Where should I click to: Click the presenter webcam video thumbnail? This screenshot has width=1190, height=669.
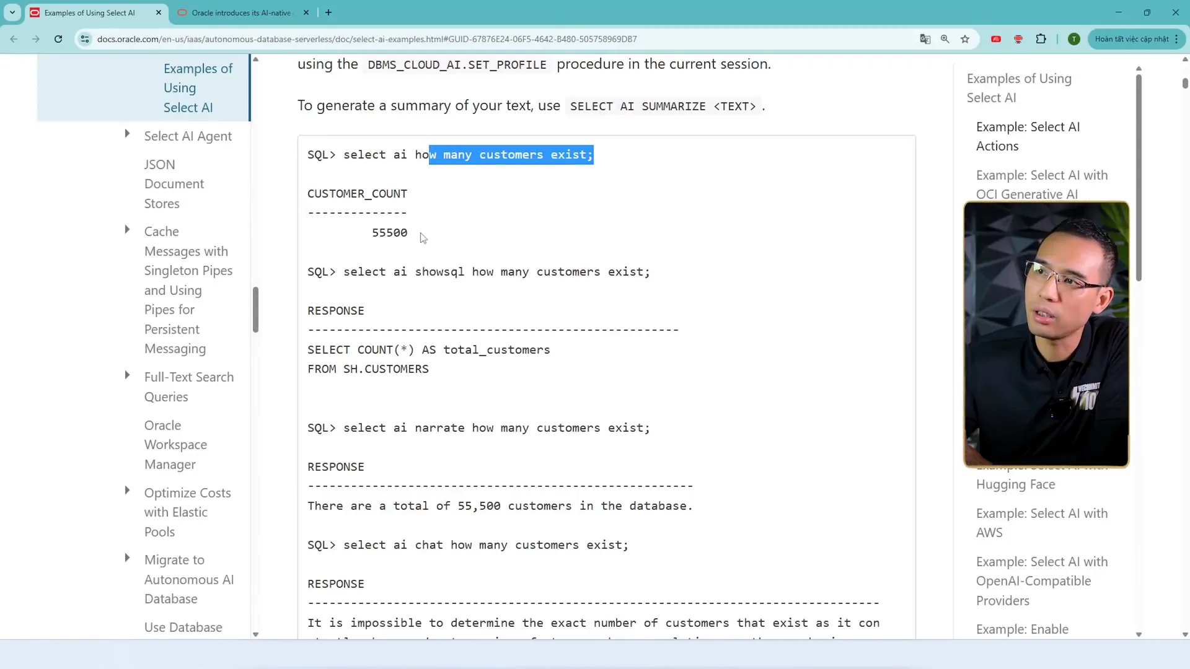click(1046, 334)
